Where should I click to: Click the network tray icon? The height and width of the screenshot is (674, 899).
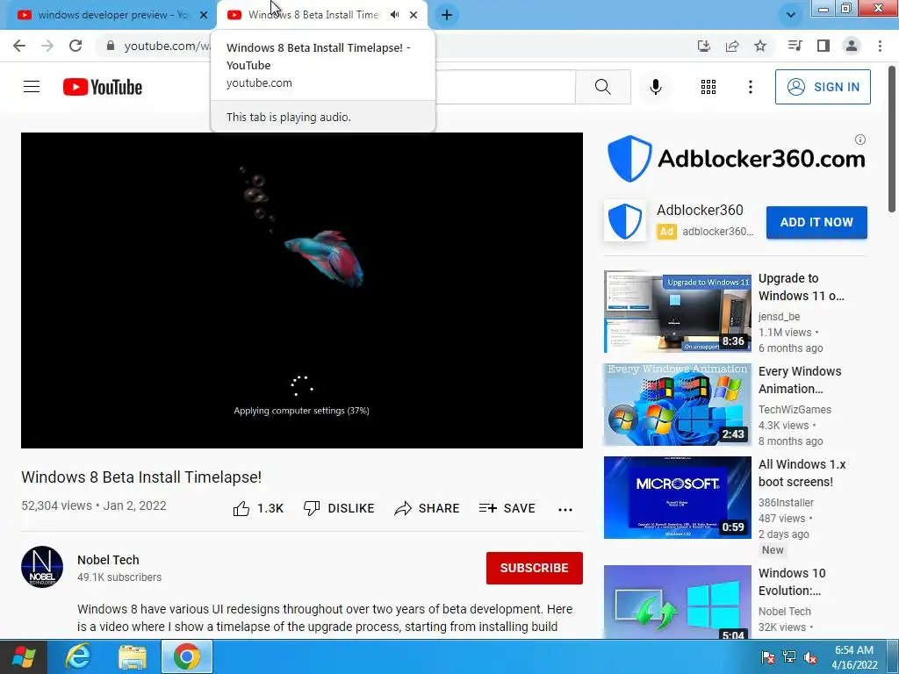789,657
